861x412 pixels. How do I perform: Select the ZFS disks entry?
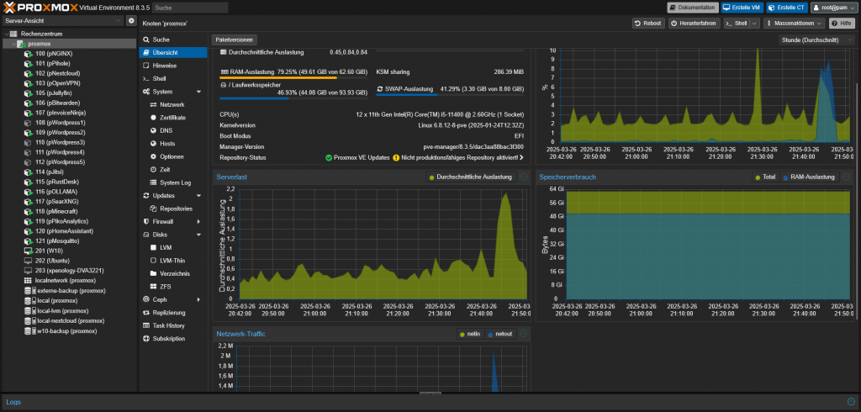click(x=165, y=286)
